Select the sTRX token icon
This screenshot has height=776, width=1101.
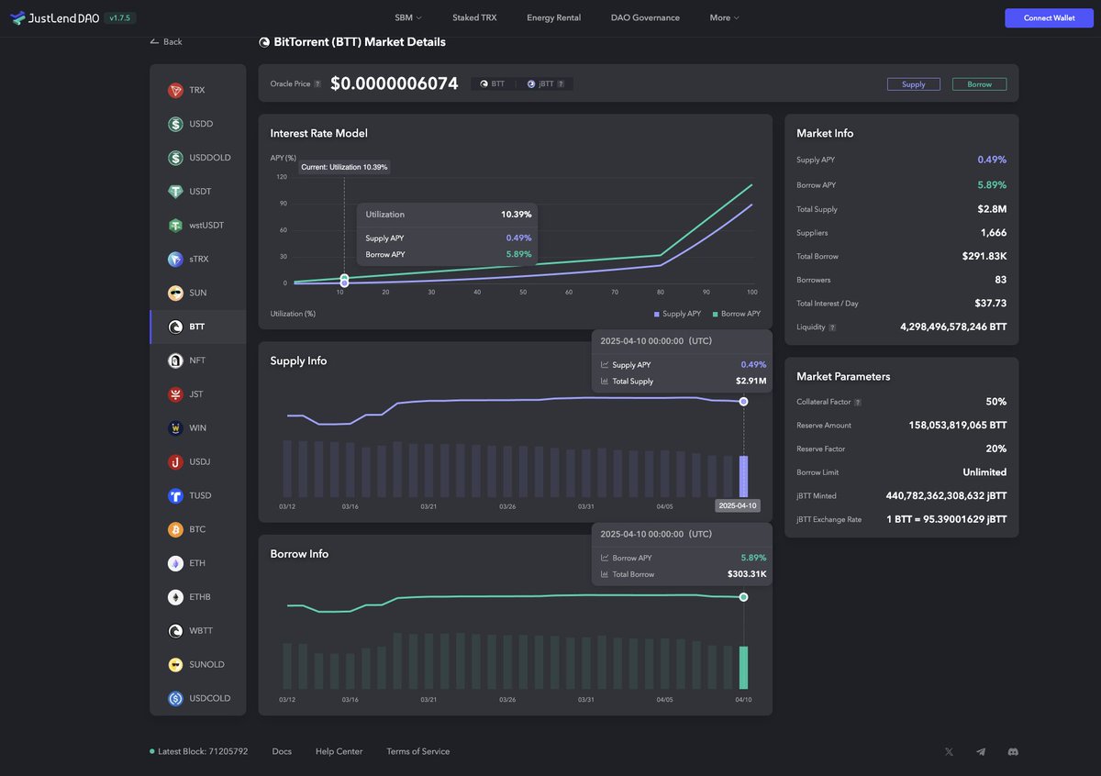[x=175, y=260]
